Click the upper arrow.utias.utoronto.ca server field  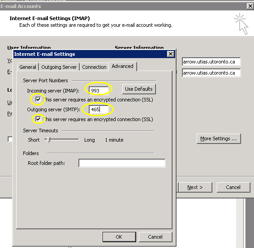pos(211,62)
